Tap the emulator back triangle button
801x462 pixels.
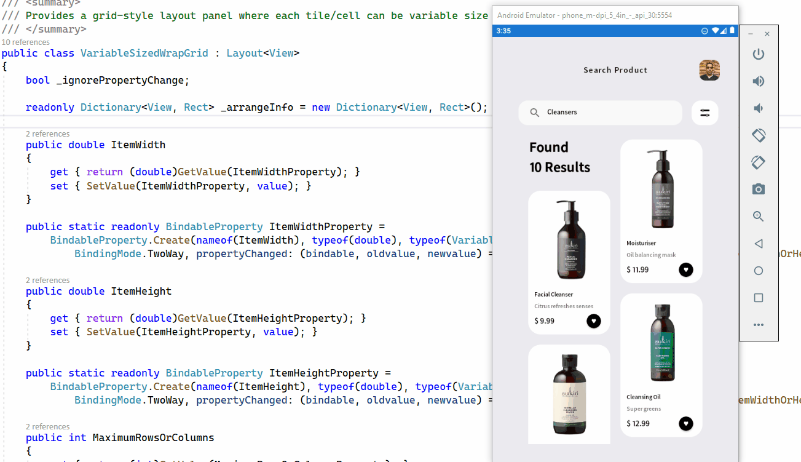pyautogui.click(x=759, y=244)
